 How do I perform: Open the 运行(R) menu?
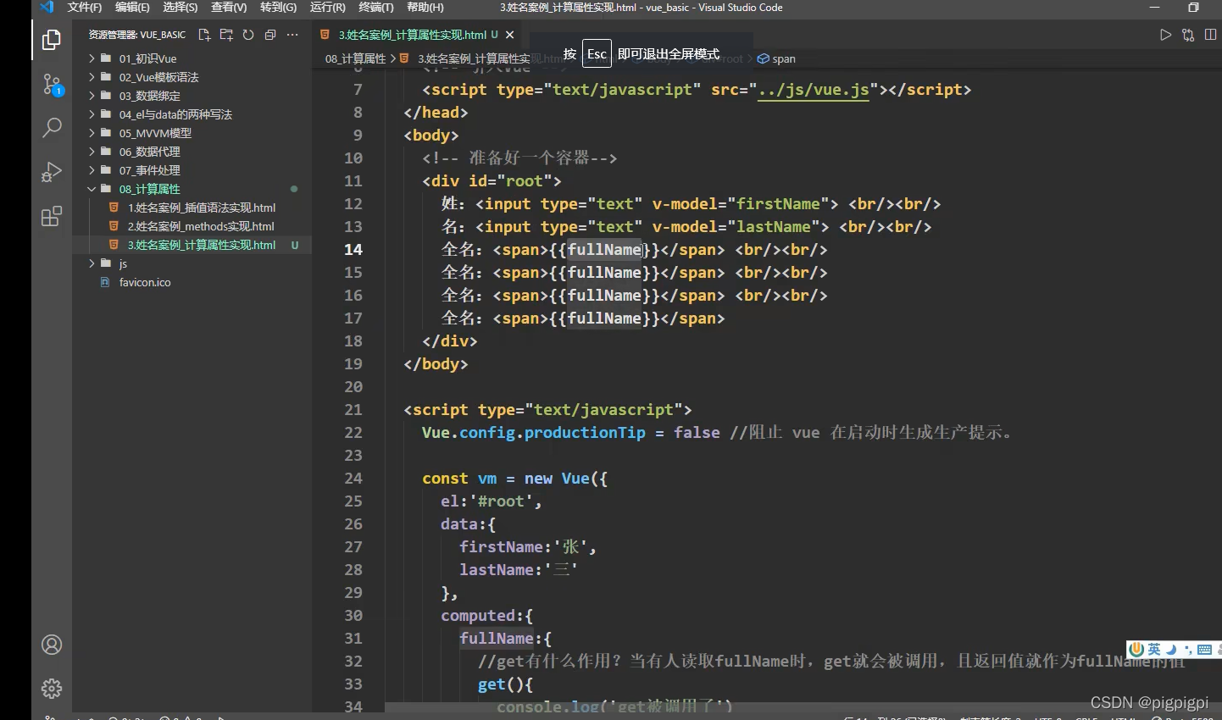coord(328,8)
